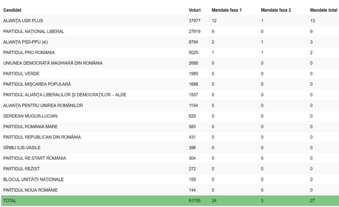Click the ALIANȚA PSD-PPU (sl) entry
Image resolution: width=339 pixels, height=207 pixels.
point(25,42)
